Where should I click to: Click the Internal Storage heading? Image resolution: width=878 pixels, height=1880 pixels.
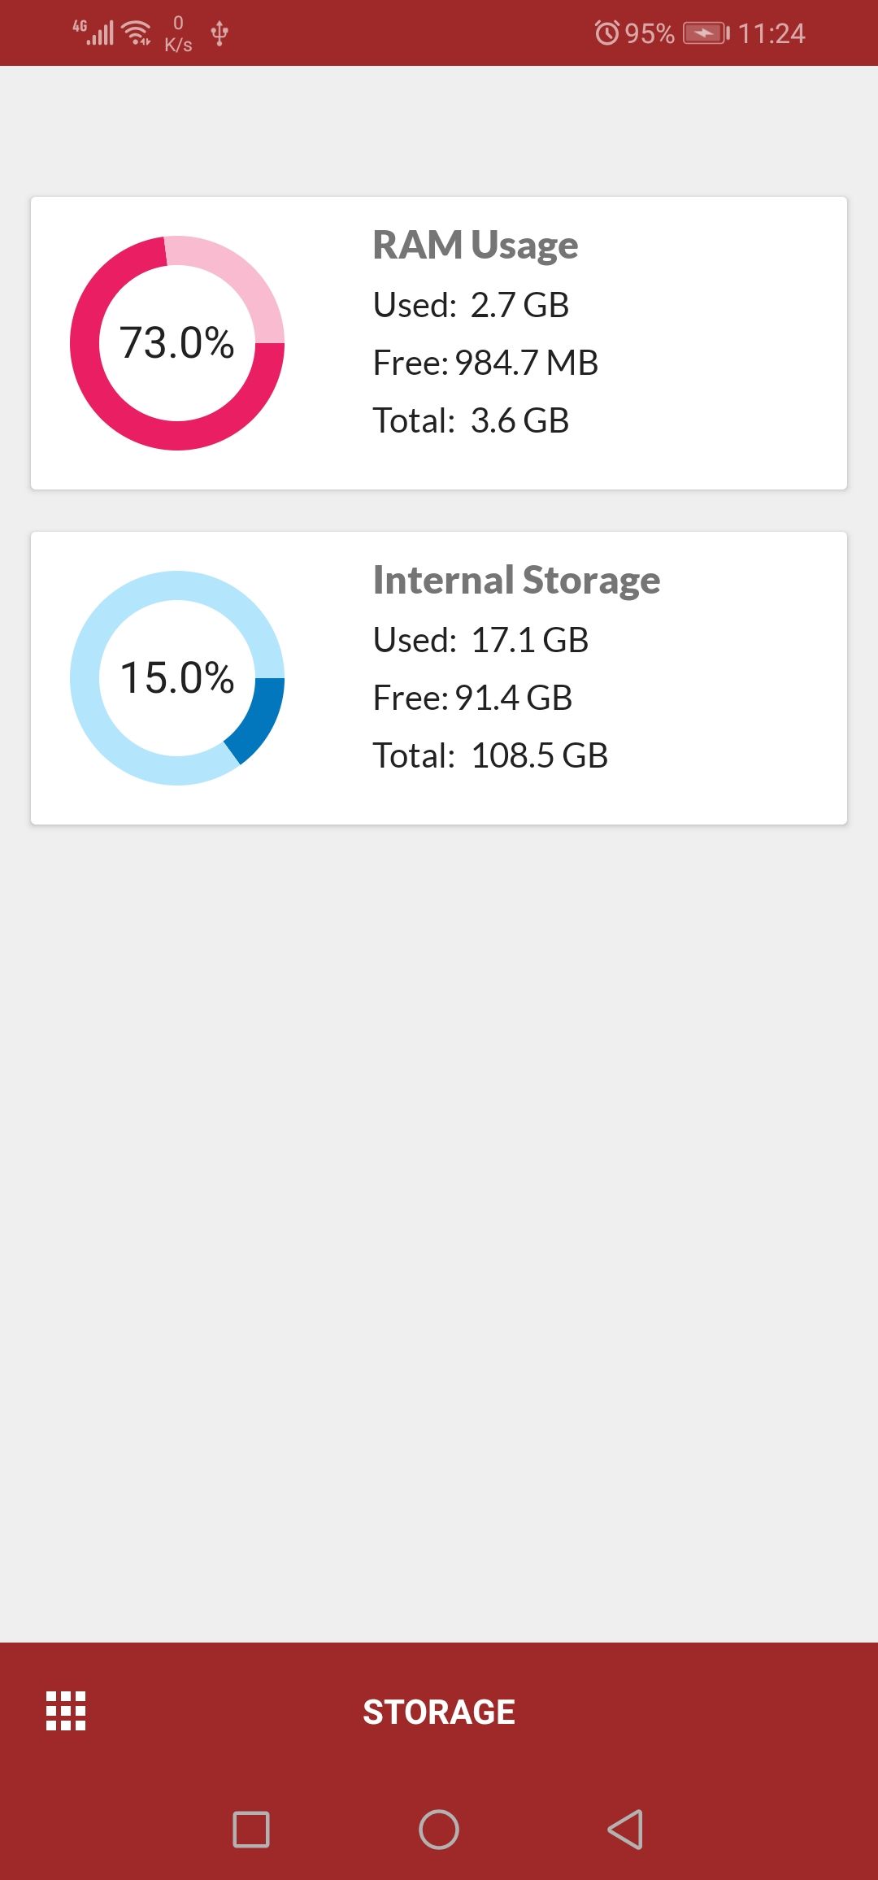pyautogui.click(x=516, y=580)
